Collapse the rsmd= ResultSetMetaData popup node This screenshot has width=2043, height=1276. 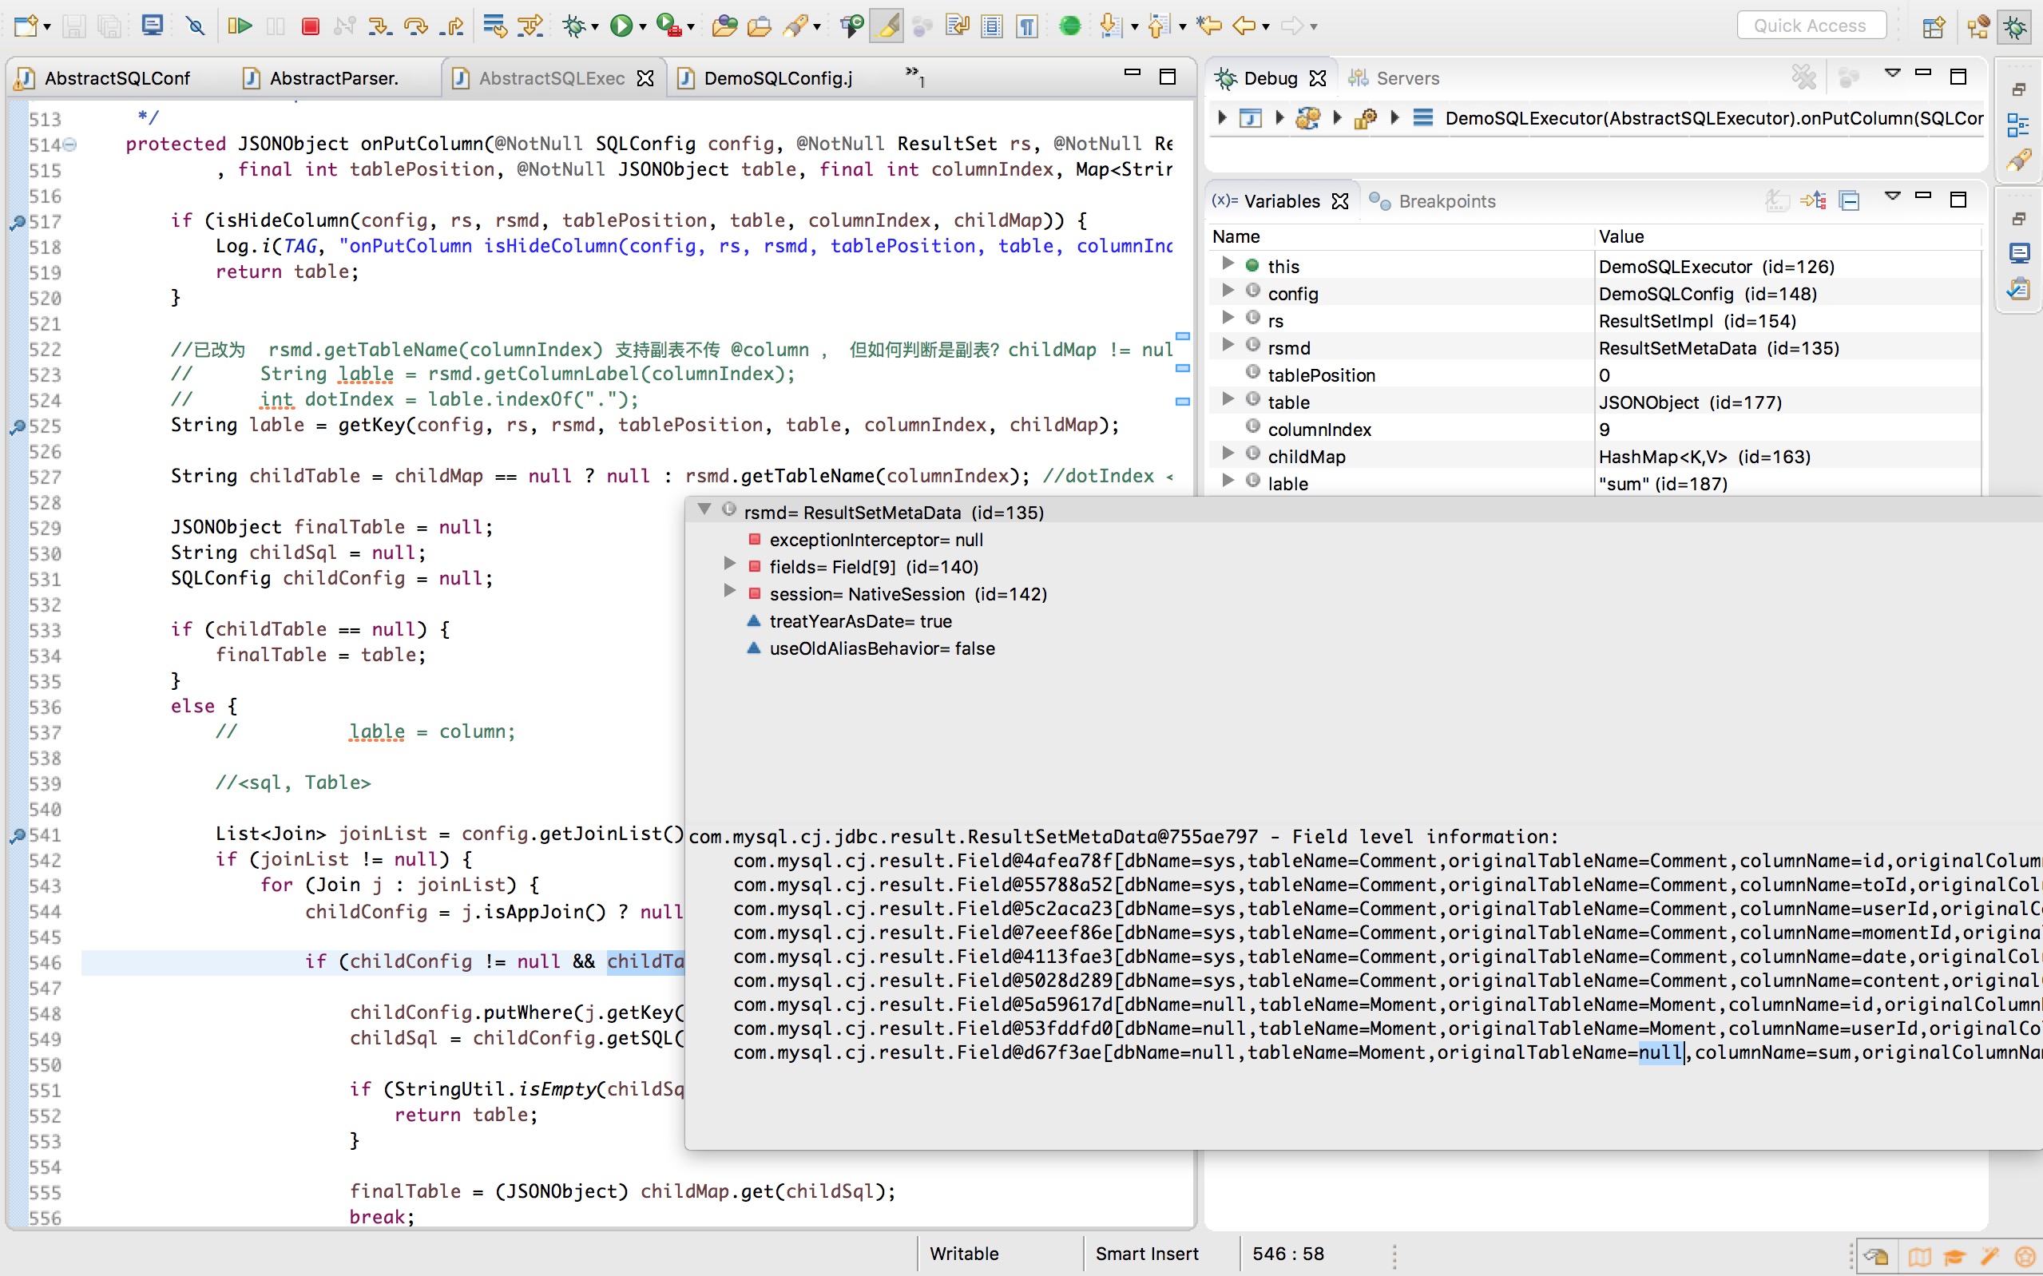704,510
